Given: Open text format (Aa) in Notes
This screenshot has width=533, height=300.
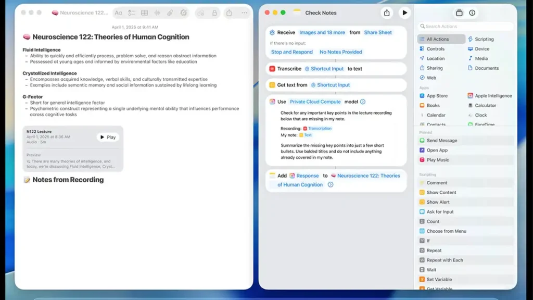Looking at the screenshot, I should pyautogui.click(x=118, y=12).
